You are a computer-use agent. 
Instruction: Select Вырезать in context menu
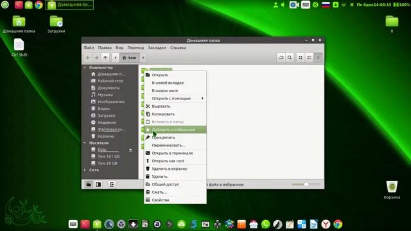click(x=175, y=107)
